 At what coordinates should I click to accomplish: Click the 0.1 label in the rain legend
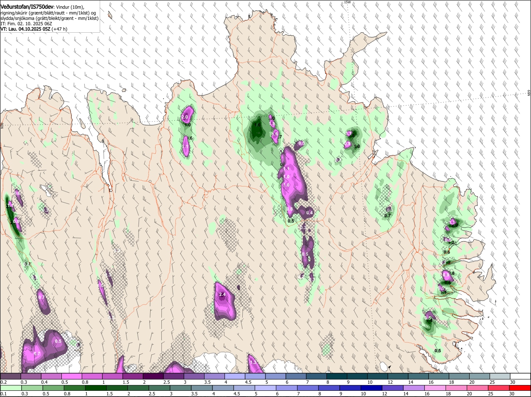tap(3, 394)
